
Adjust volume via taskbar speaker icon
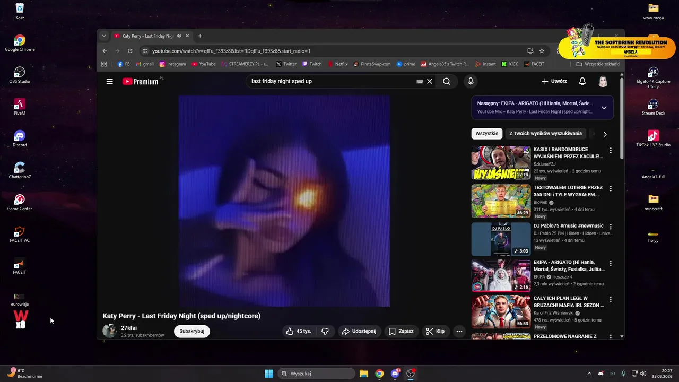(x=643, y=374)
